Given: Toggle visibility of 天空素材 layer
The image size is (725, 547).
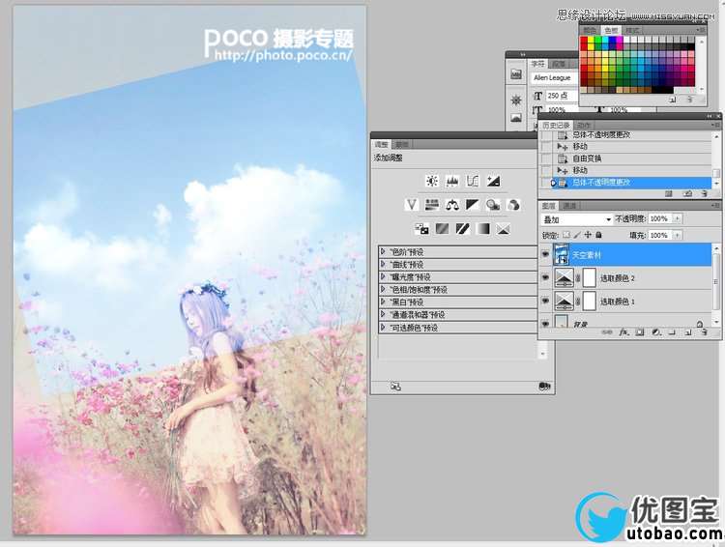Looking at the screenshot, I should point(545,254).
